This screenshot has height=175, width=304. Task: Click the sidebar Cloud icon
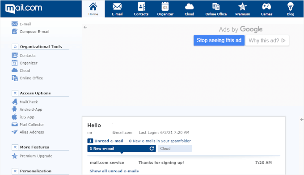[15, 70]
